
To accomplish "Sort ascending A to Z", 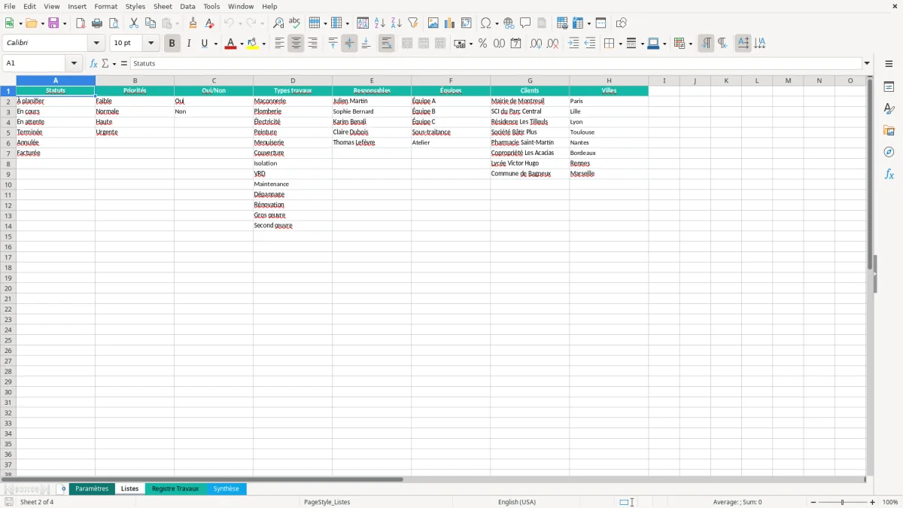I will (x=380, y=23).
